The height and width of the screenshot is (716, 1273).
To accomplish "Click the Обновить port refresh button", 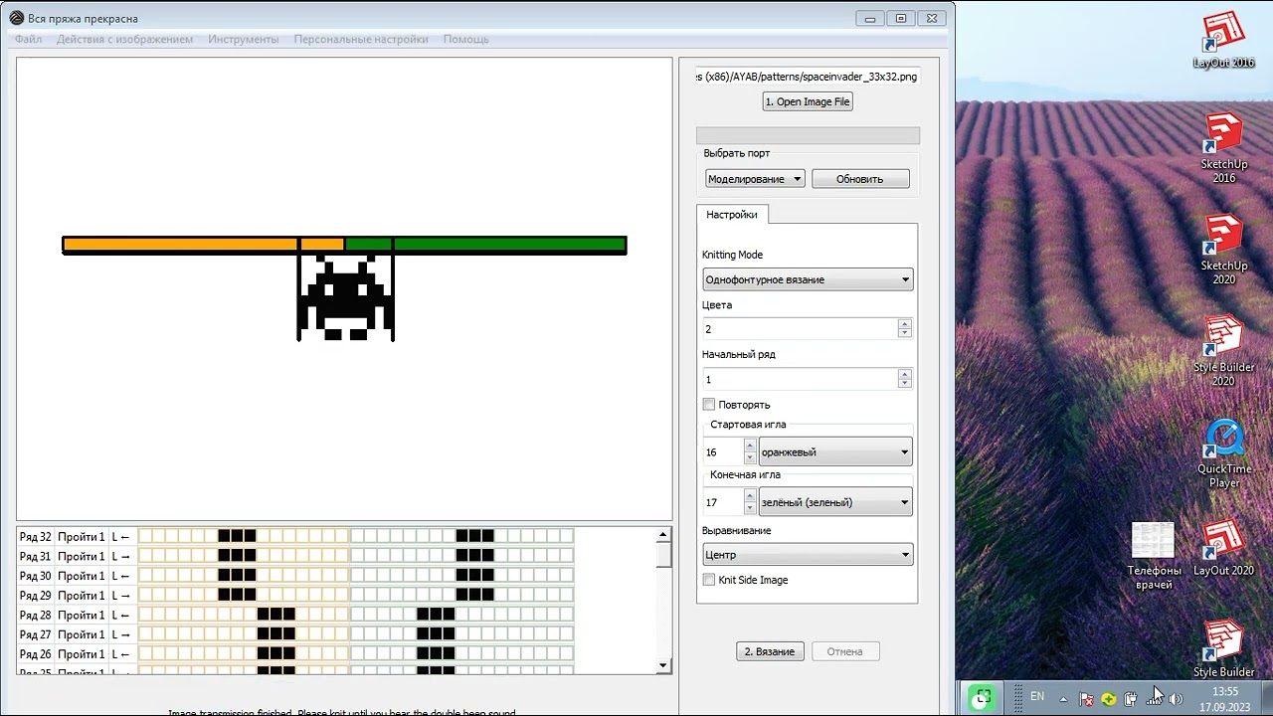I will click(860, 179).
